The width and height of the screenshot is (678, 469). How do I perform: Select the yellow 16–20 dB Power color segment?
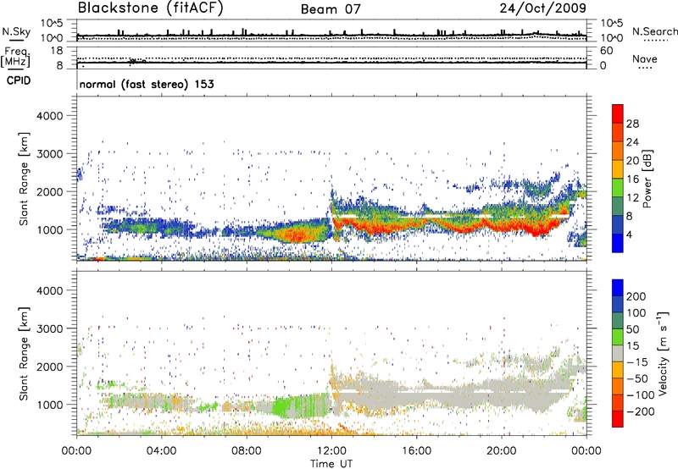(x=618, y=169)
